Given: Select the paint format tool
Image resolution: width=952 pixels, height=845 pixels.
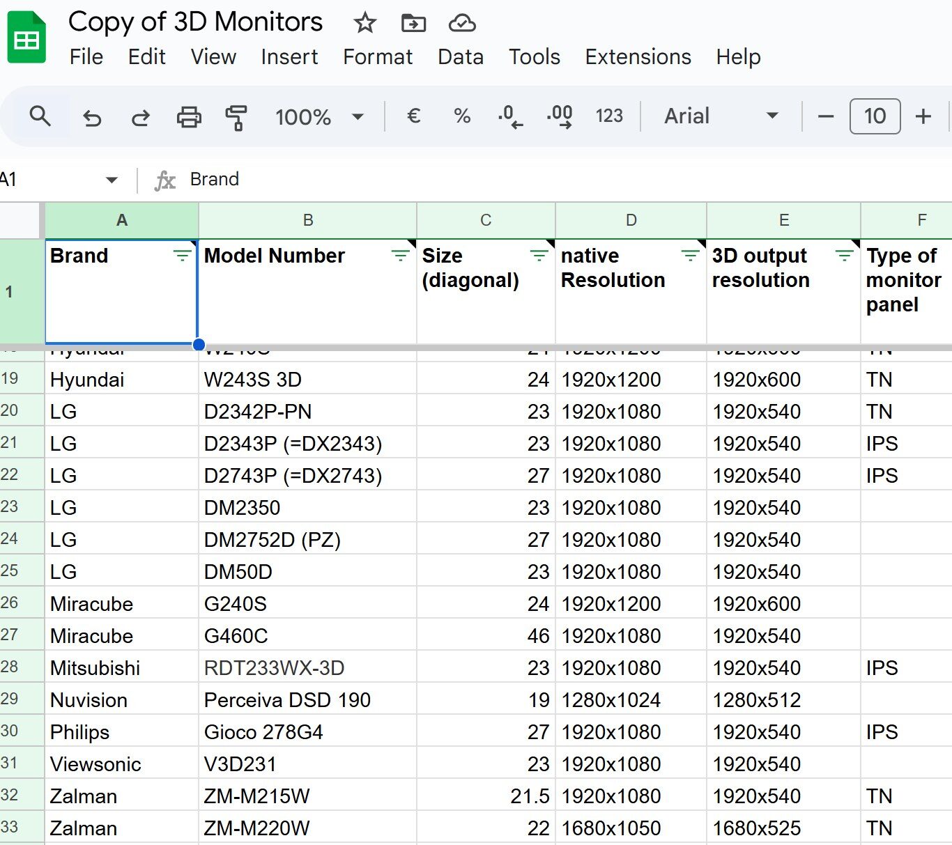Looking at the screenshot, I should coord(236,117).
